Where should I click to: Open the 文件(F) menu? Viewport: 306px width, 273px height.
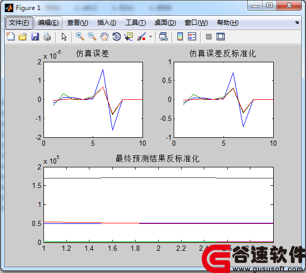19,23
